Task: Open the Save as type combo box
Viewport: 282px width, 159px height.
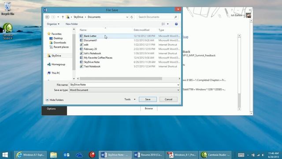Action: tap(124, 90)
